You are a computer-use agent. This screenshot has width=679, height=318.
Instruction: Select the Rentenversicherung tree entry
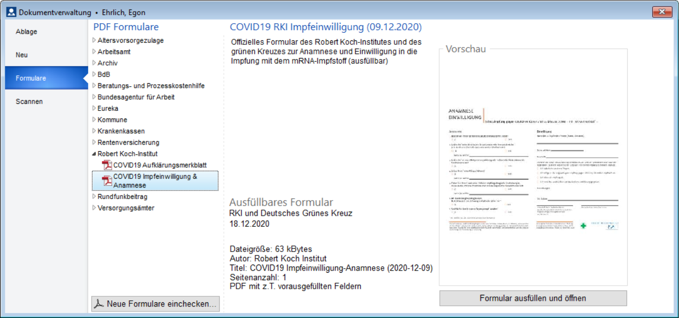pyautogui.click(x=128, y=142)
